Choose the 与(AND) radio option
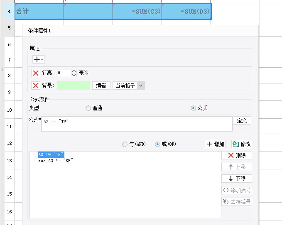282x225 pixels. point(125,144)
